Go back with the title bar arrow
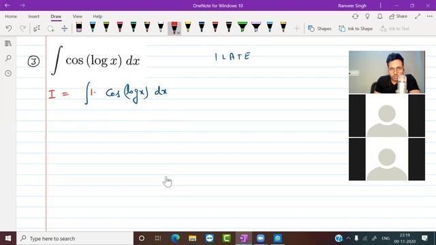 [7, 5]
